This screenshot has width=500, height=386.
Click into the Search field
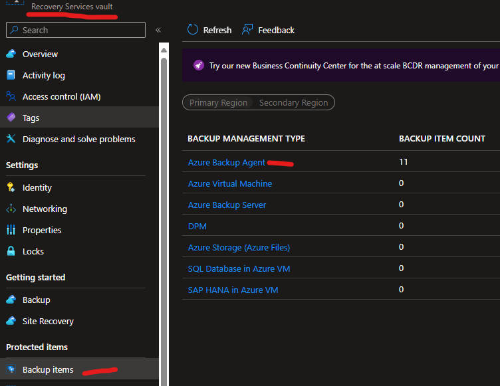point(76,30)
